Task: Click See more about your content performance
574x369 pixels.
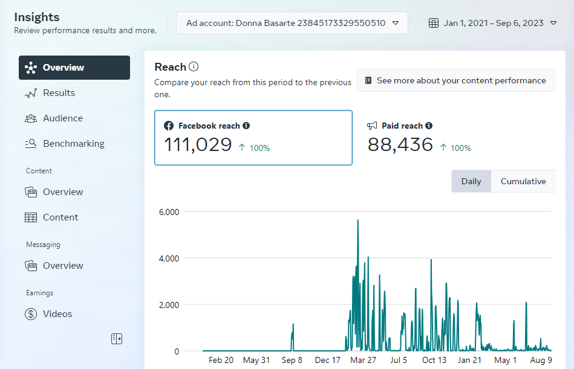Action: pyautogui.click(x=455, y=80)
